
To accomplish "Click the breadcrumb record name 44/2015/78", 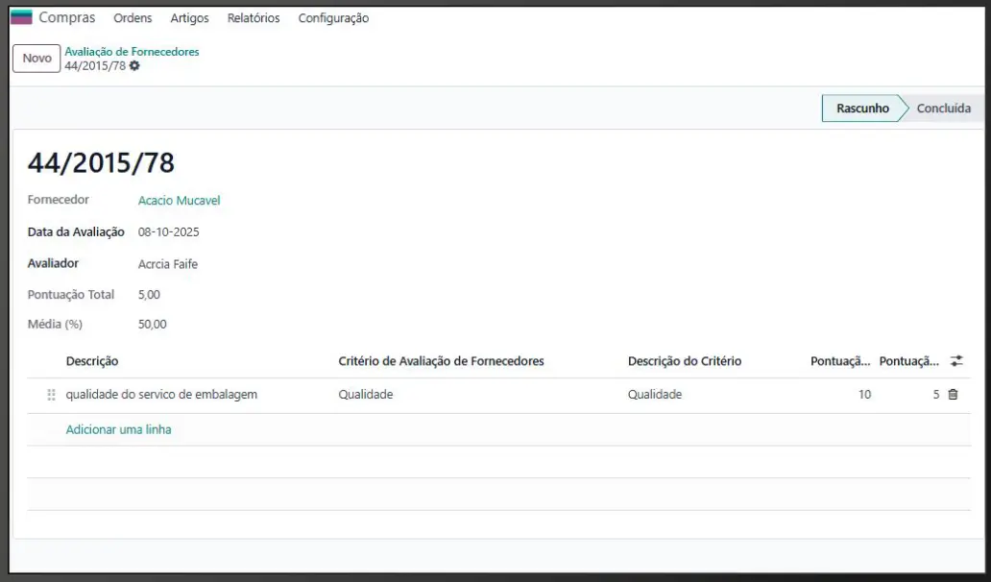I will pos(95,65).
